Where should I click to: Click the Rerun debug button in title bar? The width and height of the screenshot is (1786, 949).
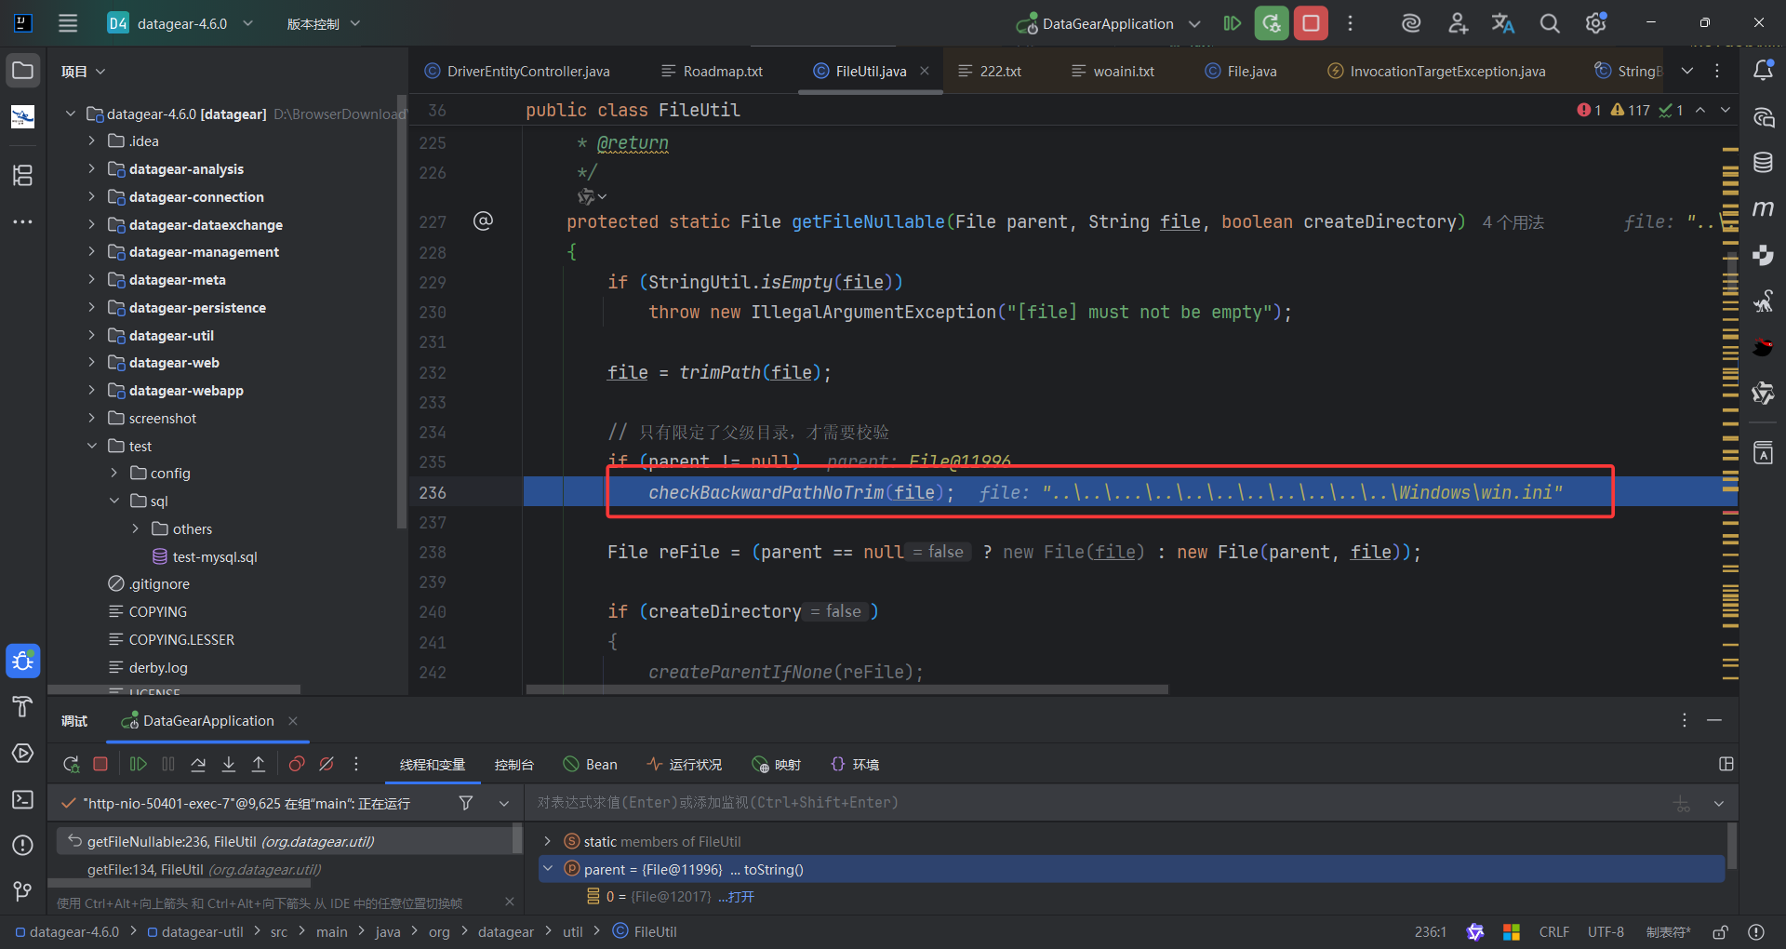point(1272,23)
